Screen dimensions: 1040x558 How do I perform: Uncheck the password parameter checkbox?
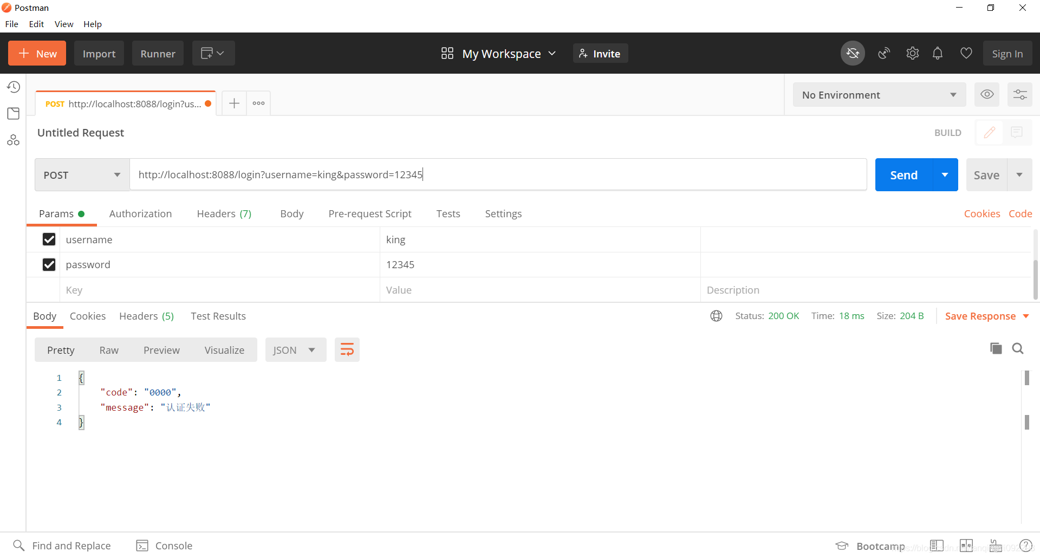tap(49, 264)
